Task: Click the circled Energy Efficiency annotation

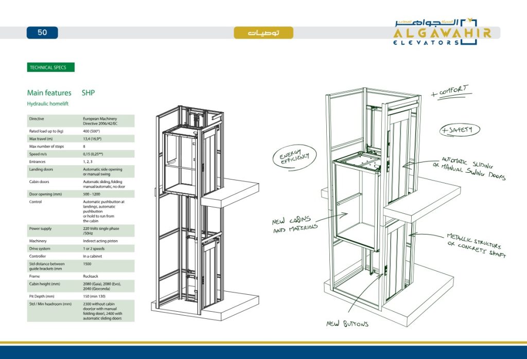Action: click(x=294, y=154)
